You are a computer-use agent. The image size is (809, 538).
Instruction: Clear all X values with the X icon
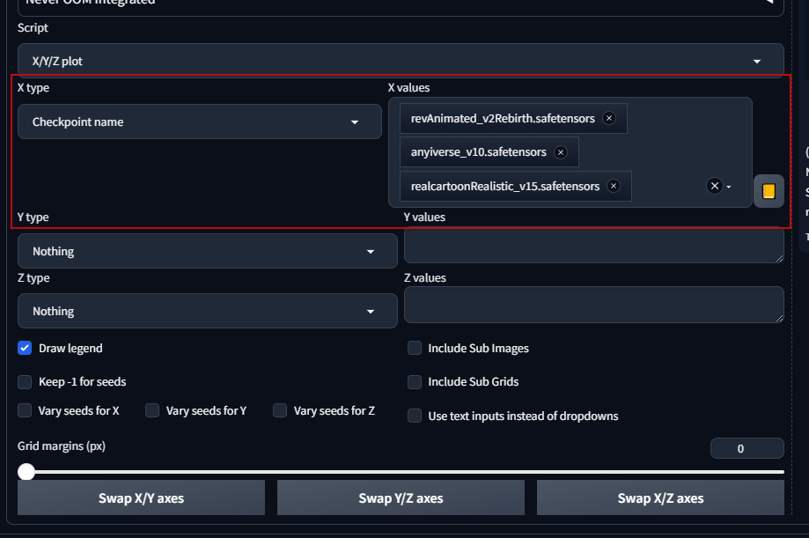pyautogui.click(x=715, y=186)
